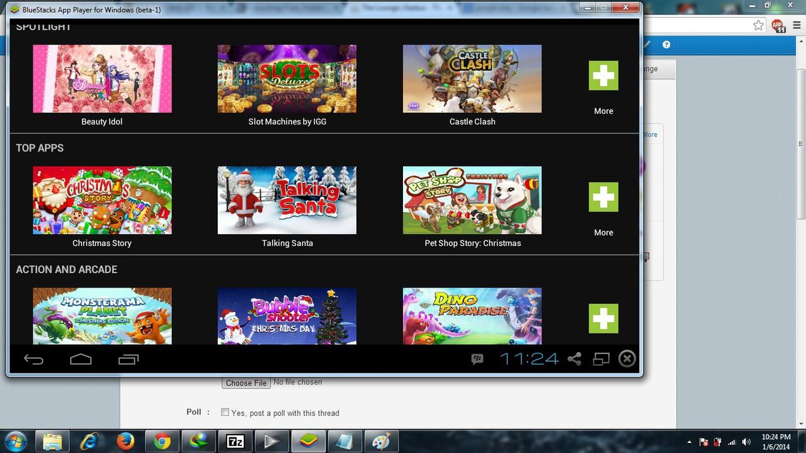Open the recent apps button in BlueStacks
Viewport: 806px width, 453px height.
point(128,359)
